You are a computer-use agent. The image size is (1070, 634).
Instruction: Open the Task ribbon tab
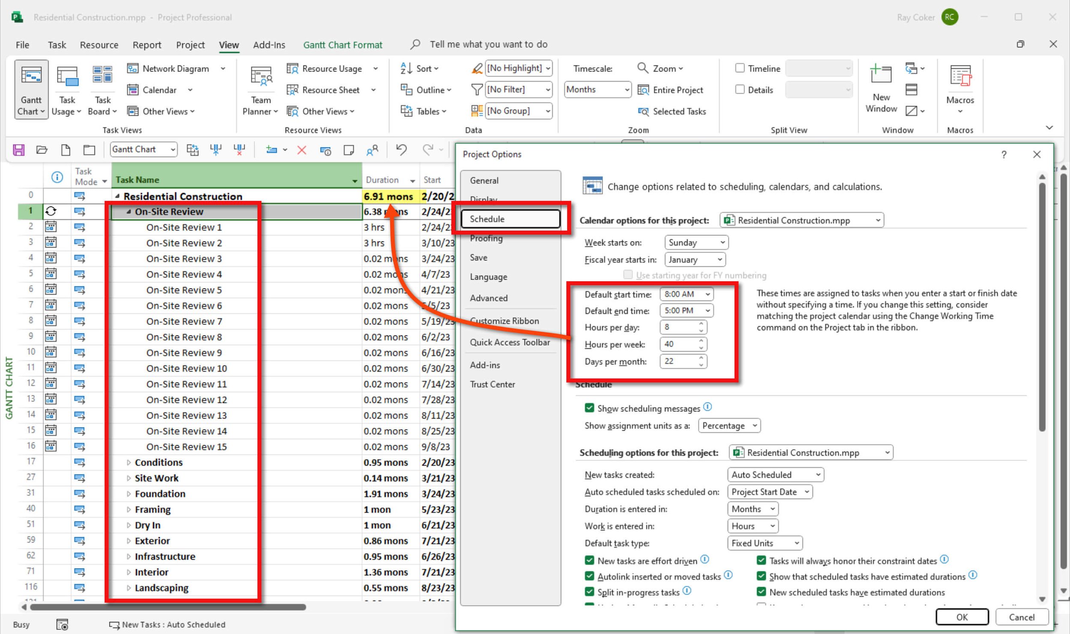(57, 45)
